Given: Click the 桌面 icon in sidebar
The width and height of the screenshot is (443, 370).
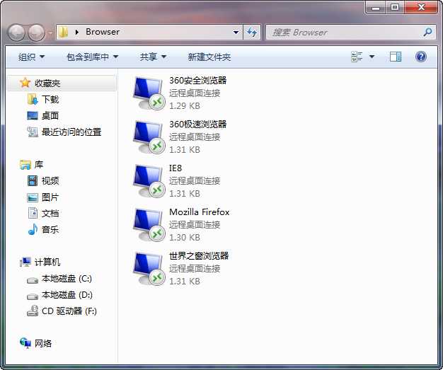Looking at the screenshot, I should tap(33, 115).
